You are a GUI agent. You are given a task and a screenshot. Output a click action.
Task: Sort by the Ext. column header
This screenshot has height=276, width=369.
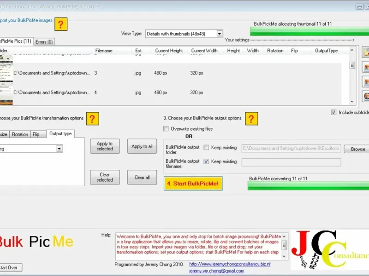click(139, 51)
